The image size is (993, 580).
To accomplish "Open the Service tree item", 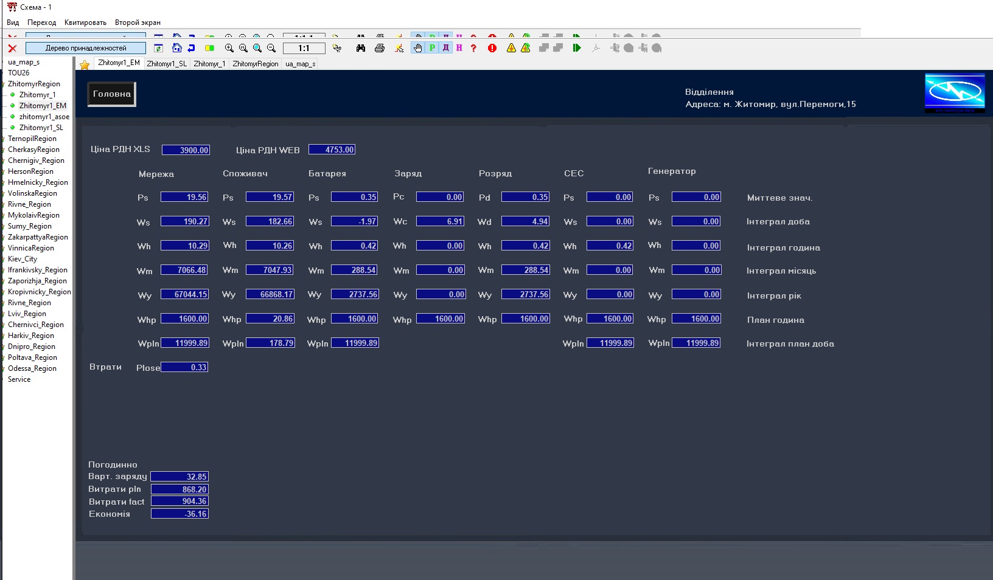I will pyautogui.click(x=19, y=379).
